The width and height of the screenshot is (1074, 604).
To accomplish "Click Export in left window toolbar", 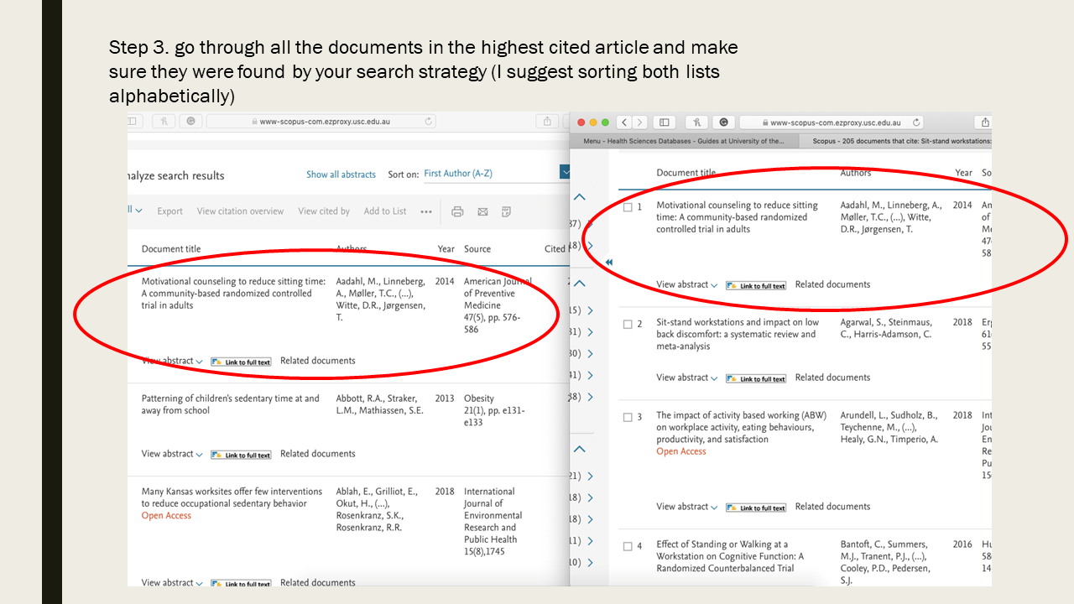I will (x=169, y=211).
